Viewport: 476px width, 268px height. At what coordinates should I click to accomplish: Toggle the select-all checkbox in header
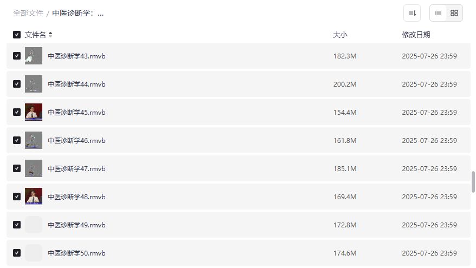(x=17, y=35)
